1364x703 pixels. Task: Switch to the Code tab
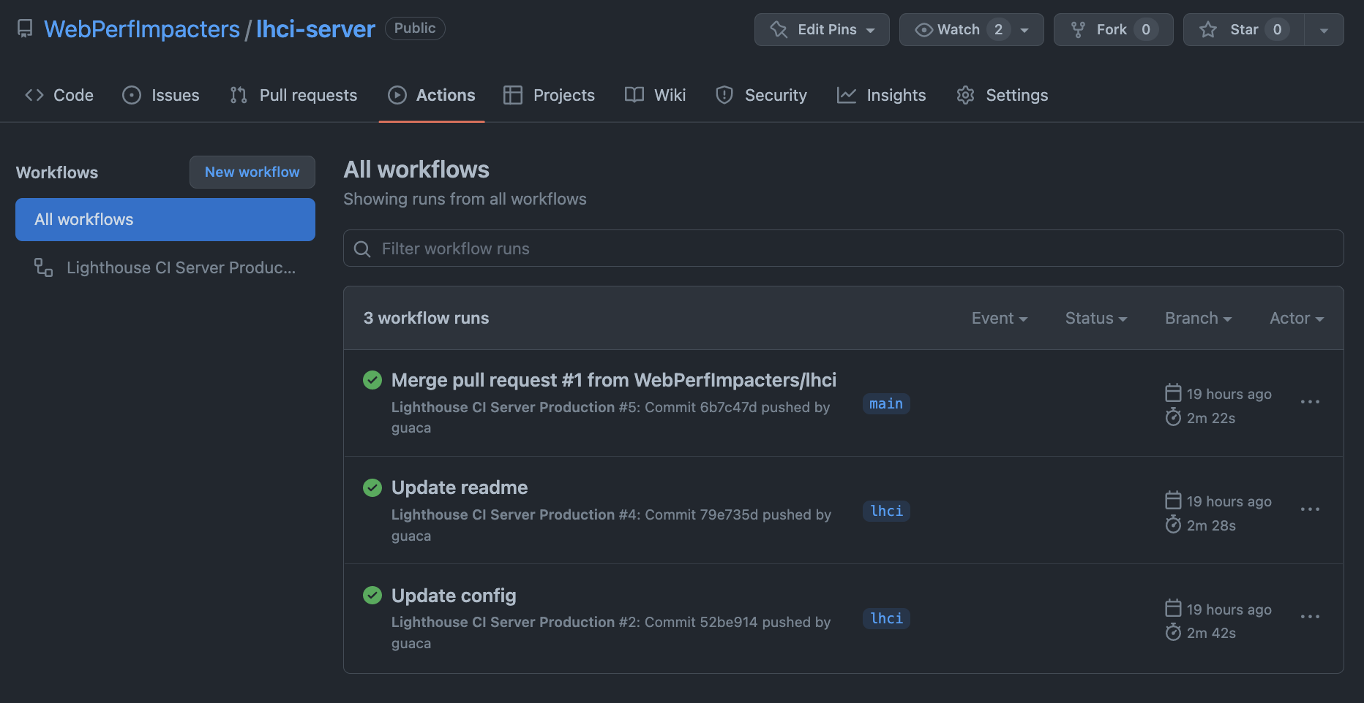(x=59, y=95)
